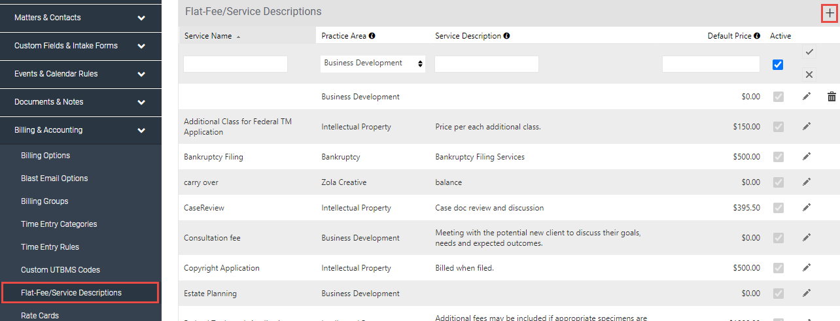Expand Matters & Contacts section

click(x=80, y=18)
